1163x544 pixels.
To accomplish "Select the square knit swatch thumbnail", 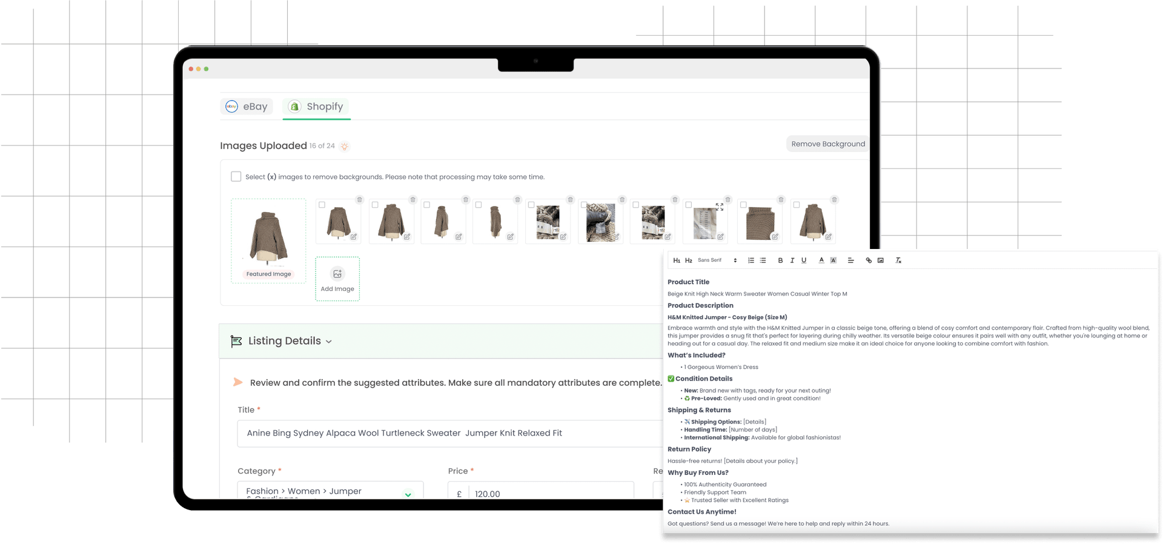I will pyautogui.click(x=760, y=222).
